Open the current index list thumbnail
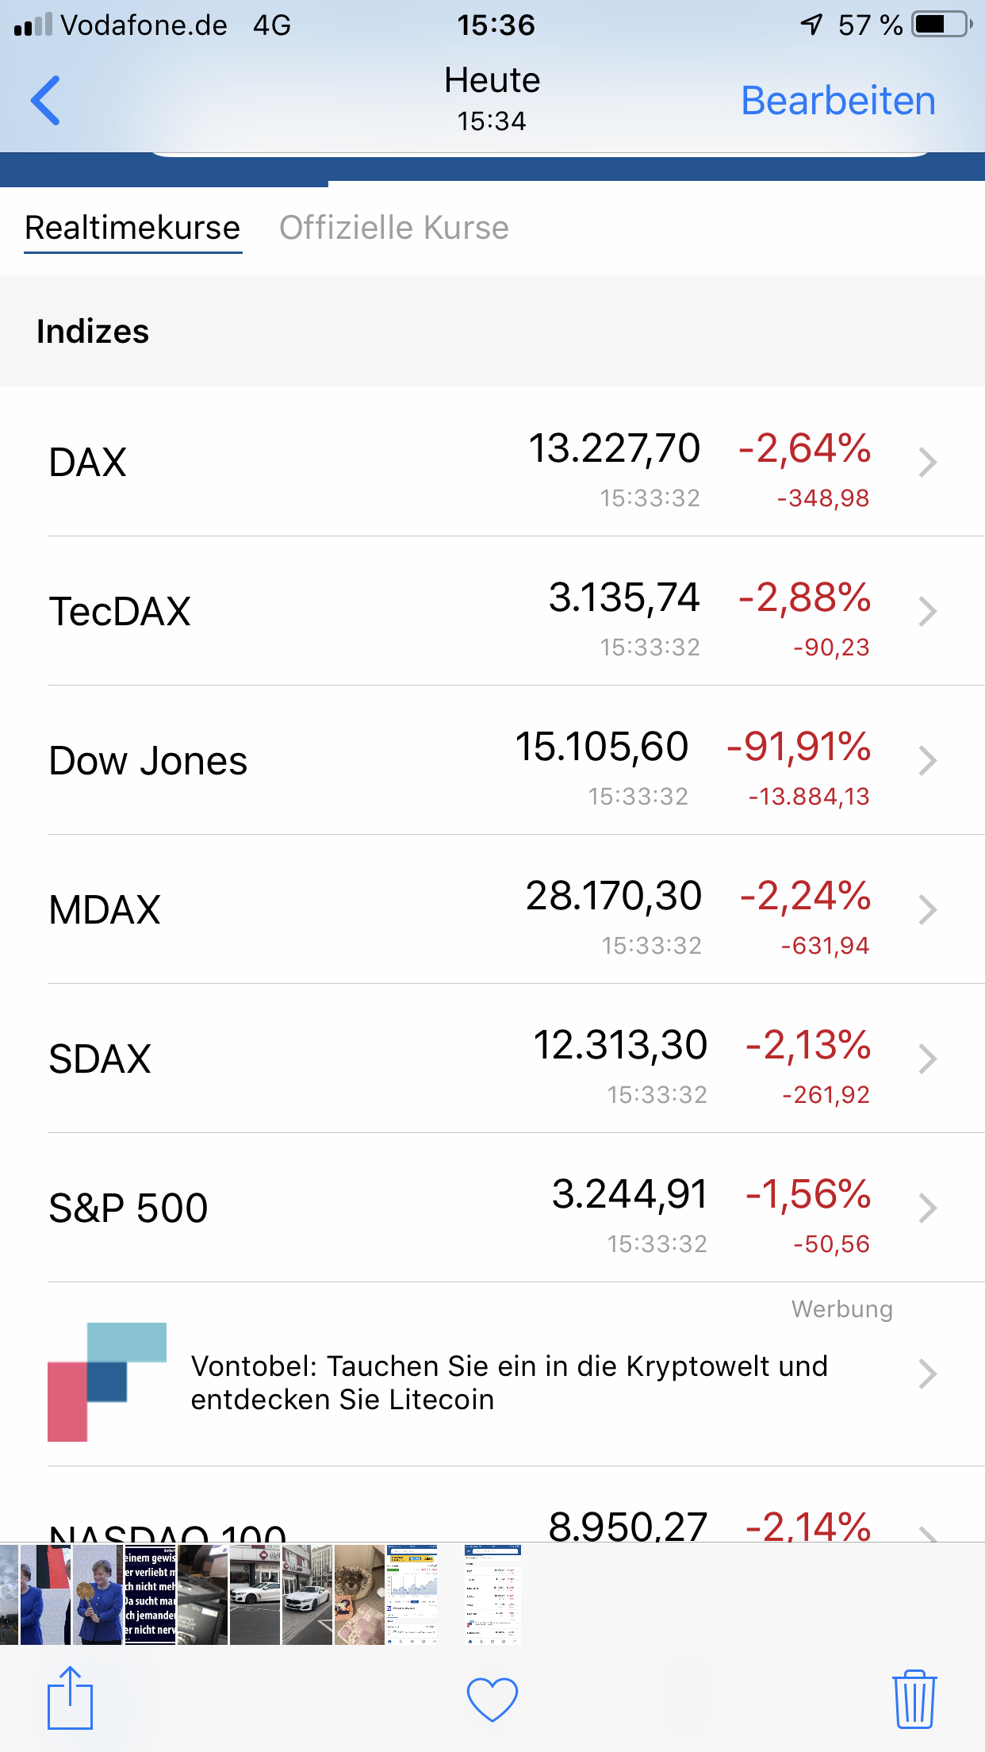The height and width of the screenshot is (1752, 985). [x=492, y=1595]
